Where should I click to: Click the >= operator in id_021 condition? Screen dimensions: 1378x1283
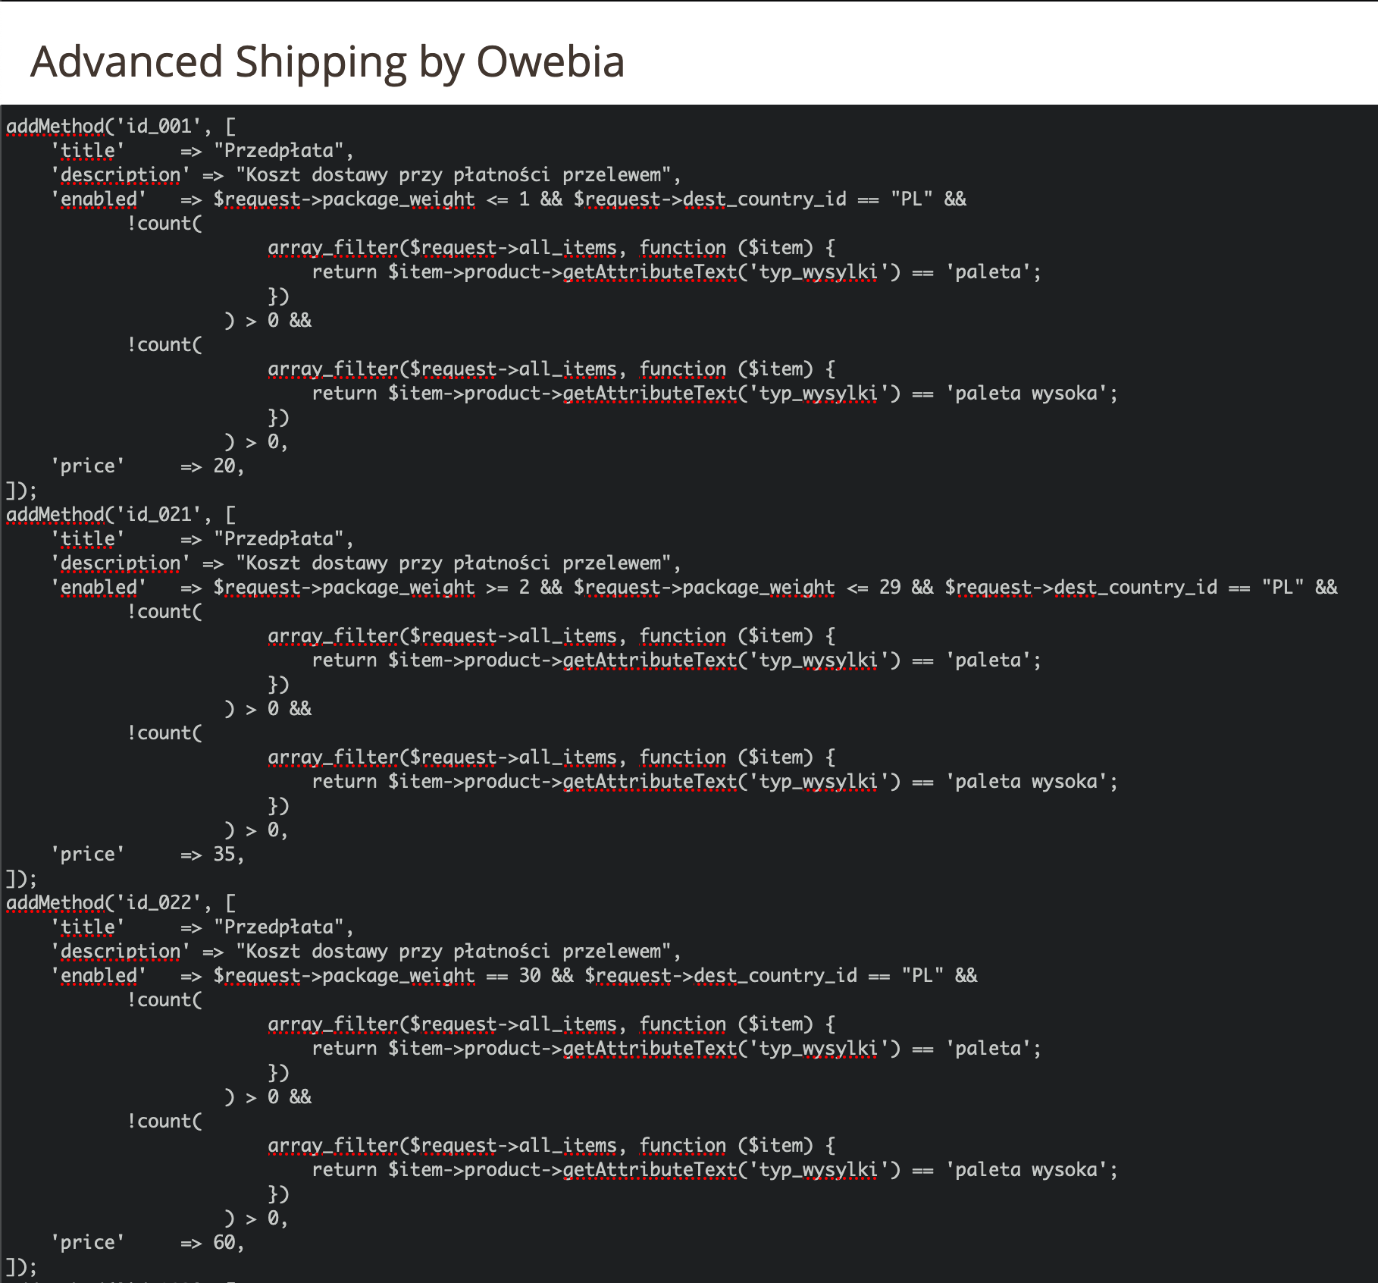496,588
